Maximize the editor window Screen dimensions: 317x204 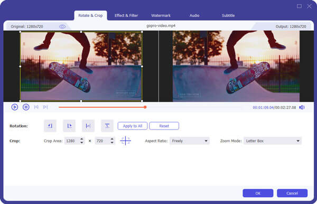click(x=299, y=6)
